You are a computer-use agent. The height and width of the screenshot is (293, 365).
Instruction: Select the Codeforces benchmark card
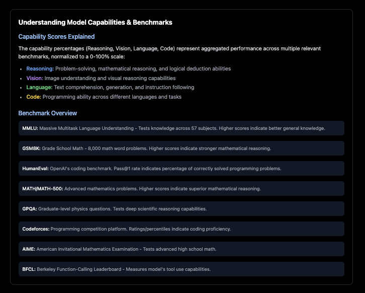[x=181, y=229]
